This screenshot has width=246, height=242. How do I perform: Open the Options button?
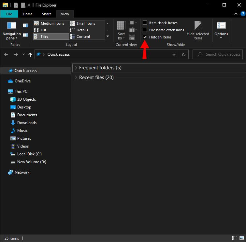coord(221,30)
